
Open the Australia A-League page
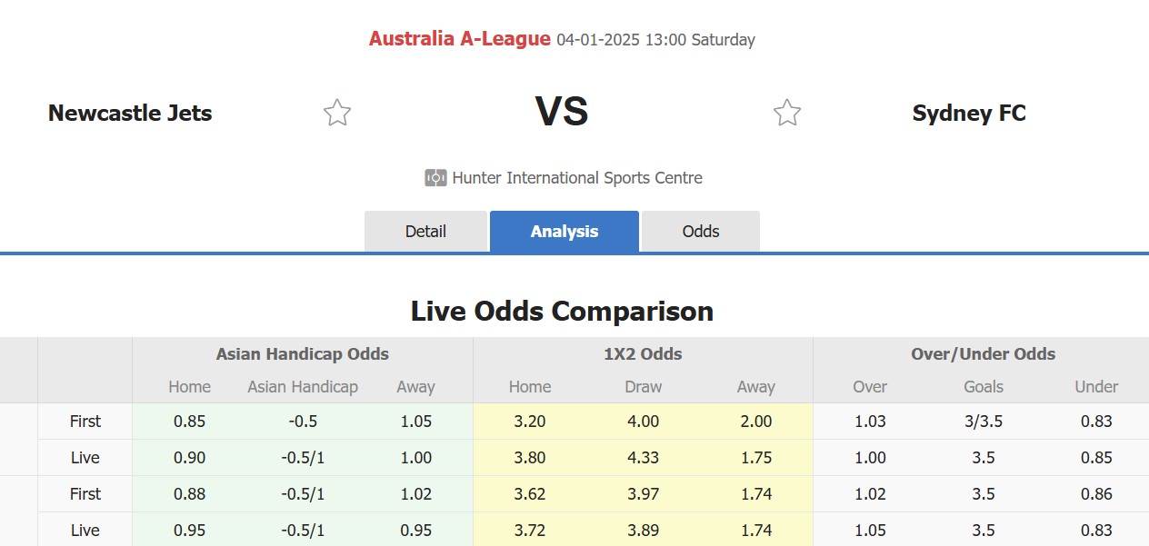click(458, 39)
